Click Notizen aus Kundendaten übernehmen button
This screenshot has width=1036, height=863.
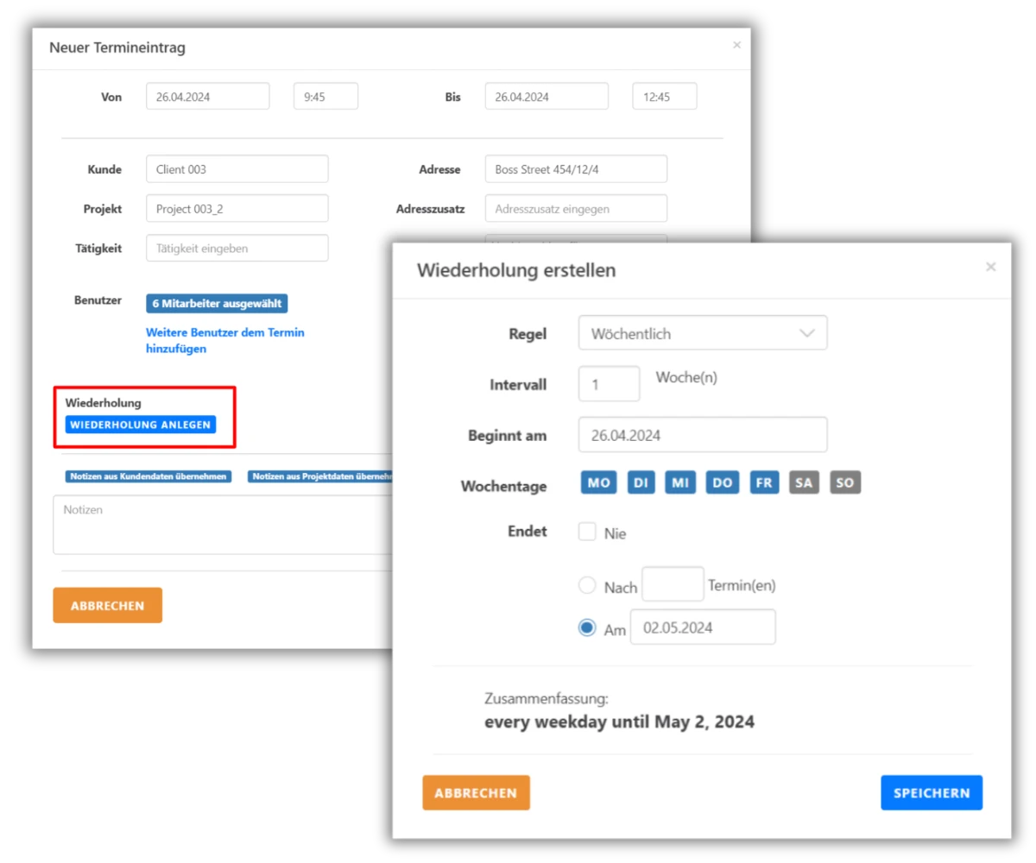[148, 476]
